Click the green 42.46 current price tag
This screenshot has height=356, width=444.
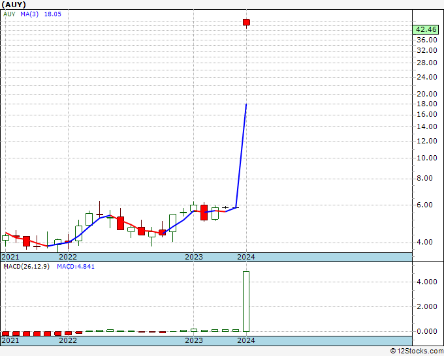click(x=426, y=29)
